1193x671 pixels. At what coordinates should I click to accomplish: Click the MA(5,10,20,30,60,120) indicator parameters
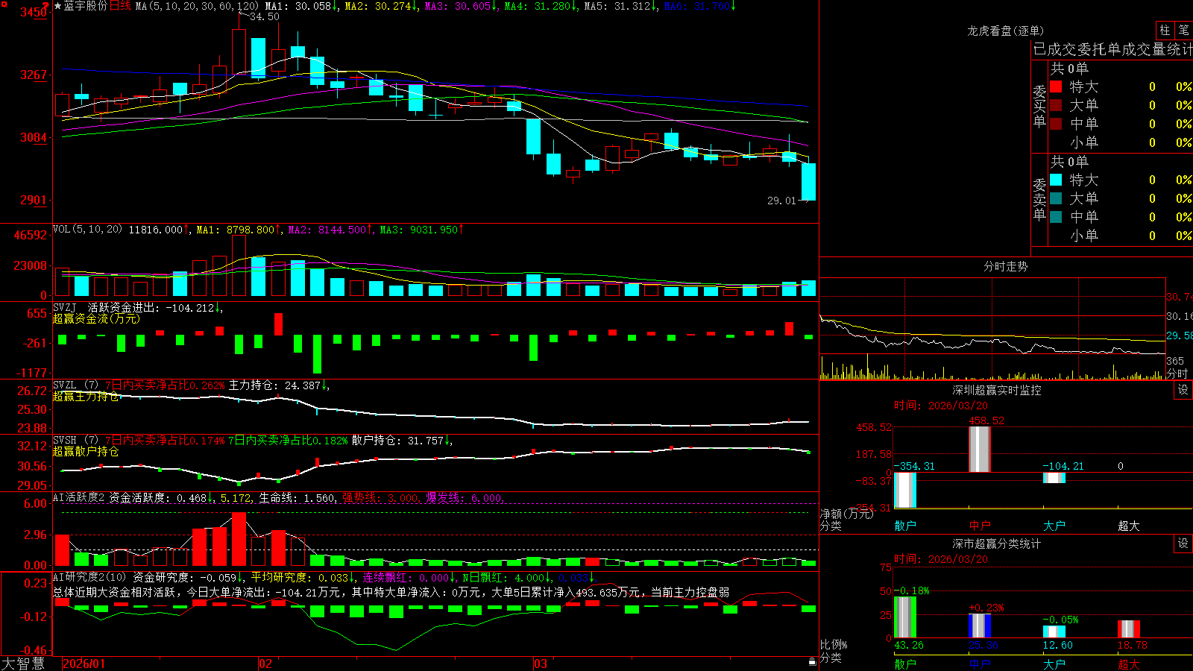click(x=197, y=6)
